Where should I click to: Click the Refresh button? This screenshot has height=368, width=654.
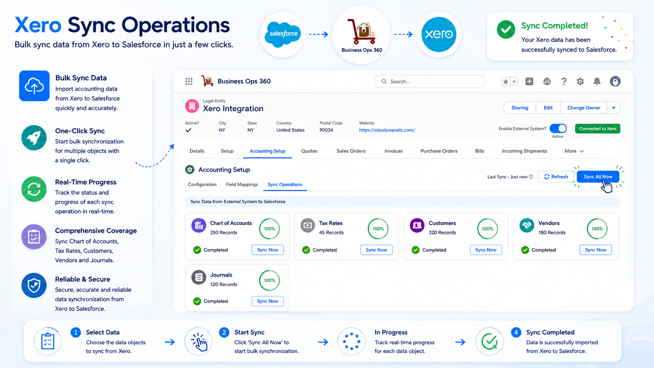(x=556, y=177)
